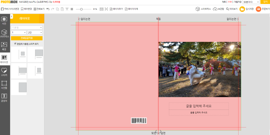Open the 스마트박스 toolbar button
Image resolution: width=270 pixels, height=135 pixels.
click(203, 9)
